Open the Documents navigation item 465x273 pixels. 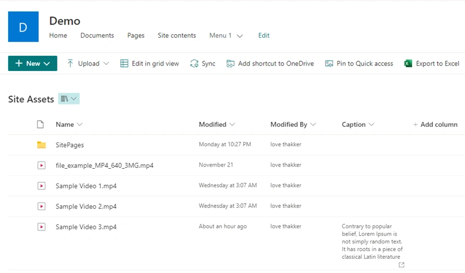pos(97,35)
